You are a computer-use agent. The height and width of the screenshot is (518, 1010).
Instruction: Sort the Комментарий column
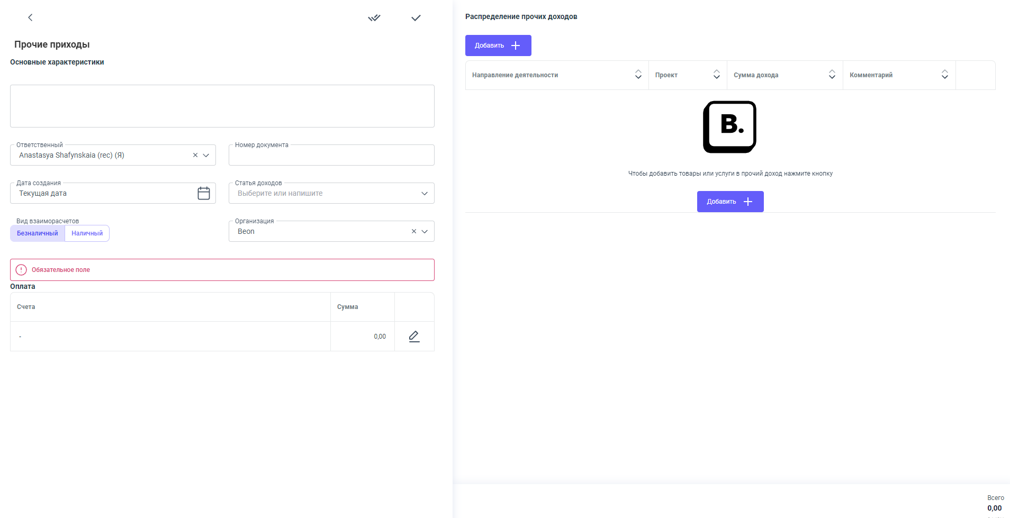(x=944, y=75)
